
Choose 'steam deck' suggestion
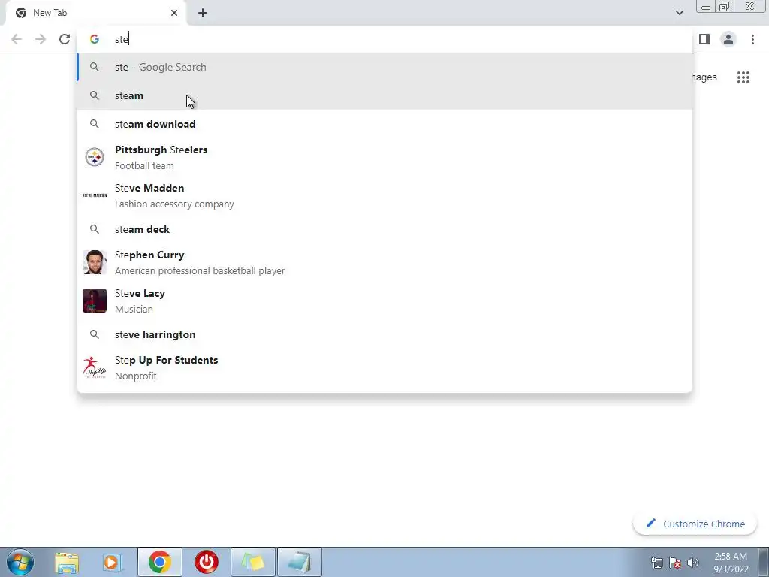tap(384, 229)
